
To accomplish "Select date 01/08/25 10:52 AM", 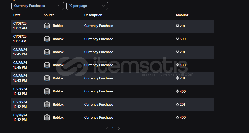I will (x=20, y=26).
